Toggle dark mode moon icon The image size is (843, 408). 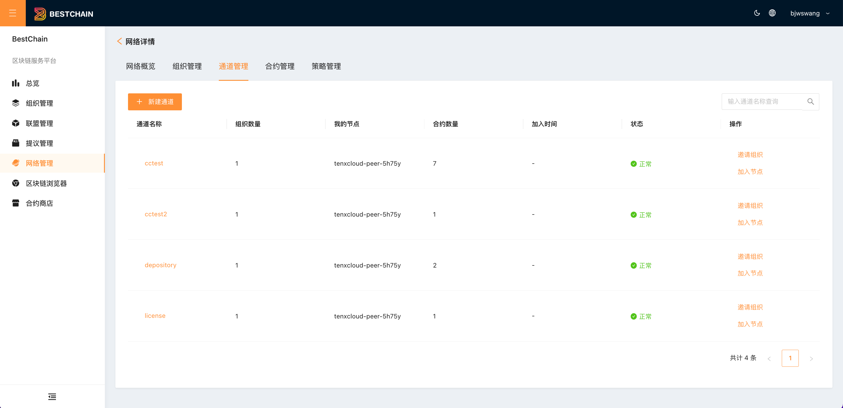coord(757,13)
